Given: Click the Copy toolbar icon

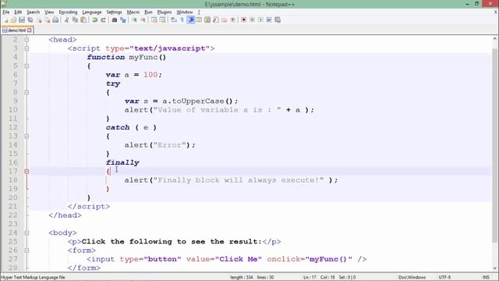Looking at the screenshot, I should [x=75, y=20].
